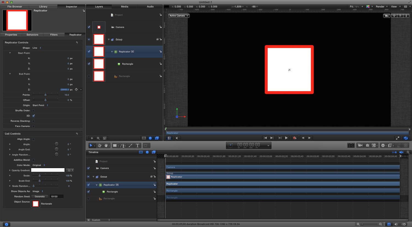Screen dimensions: 412x227
Task: Toggle Replicator visibility in Timeline list
Action: point(88,185)
